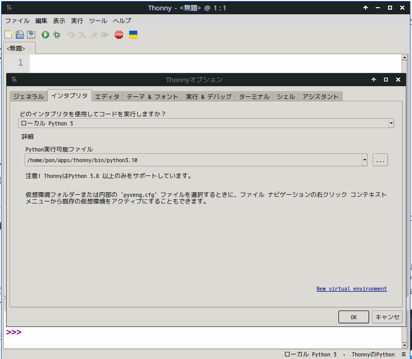
Task: Click the Save file toolbar icon
Action: (x=31, y=34)
